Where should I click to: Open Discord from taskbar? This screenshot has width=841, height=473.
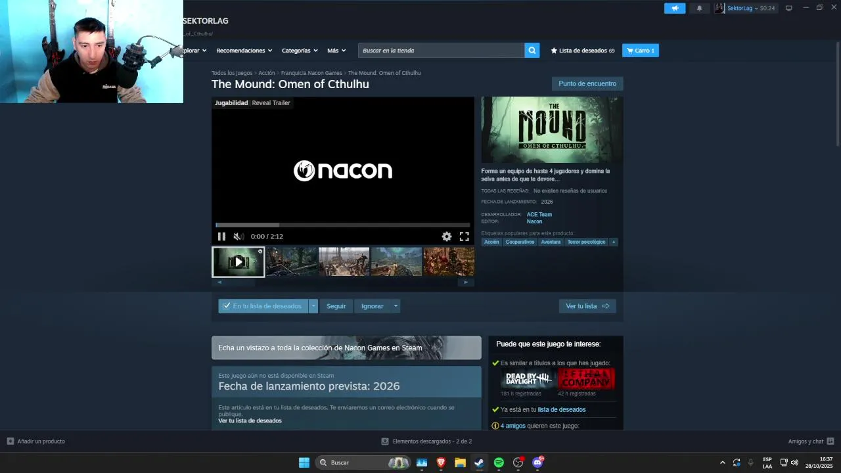pos(537,462)
